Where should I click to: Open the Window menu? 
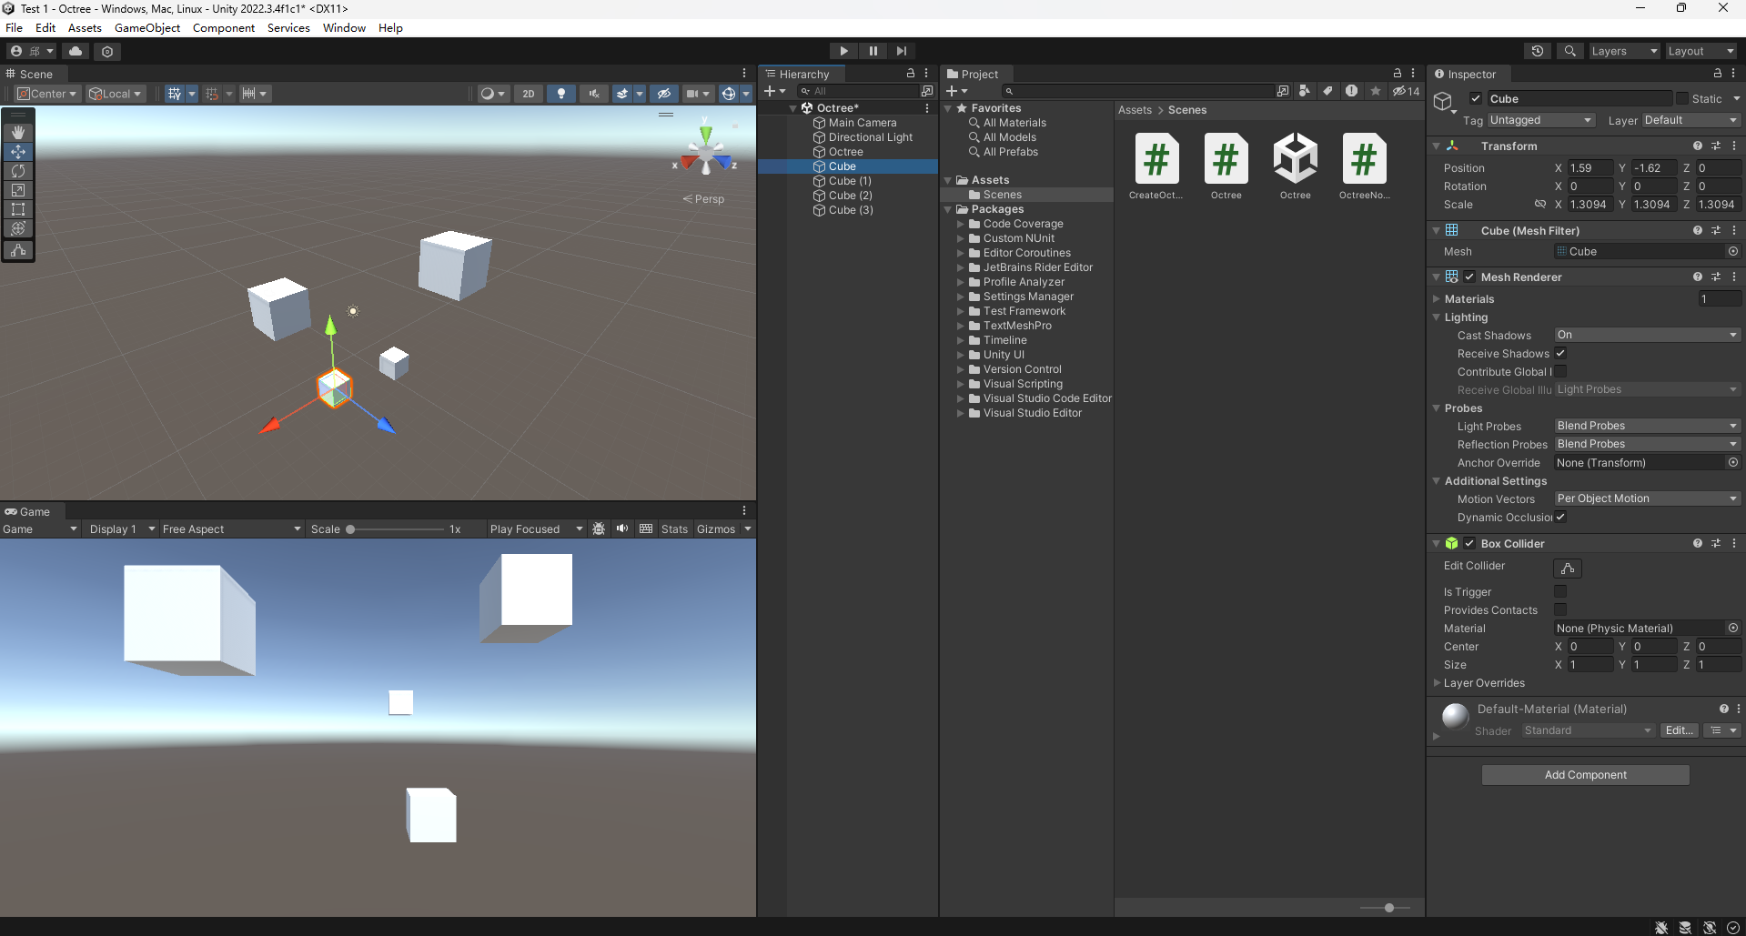[x=344, y=28]
